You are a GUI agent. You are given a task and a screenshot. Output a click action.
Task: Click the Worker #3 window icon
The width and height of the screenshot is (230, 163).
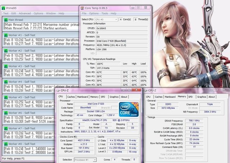pyautogui.click(x=6, y=66)
